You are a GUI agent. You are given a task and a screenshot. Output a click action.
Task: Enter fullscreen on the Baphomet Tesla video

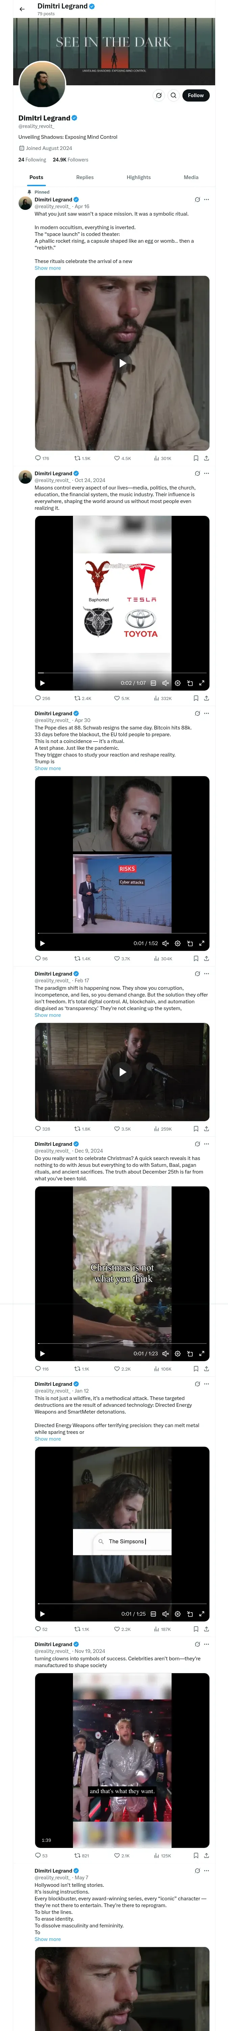click(201, 683)
